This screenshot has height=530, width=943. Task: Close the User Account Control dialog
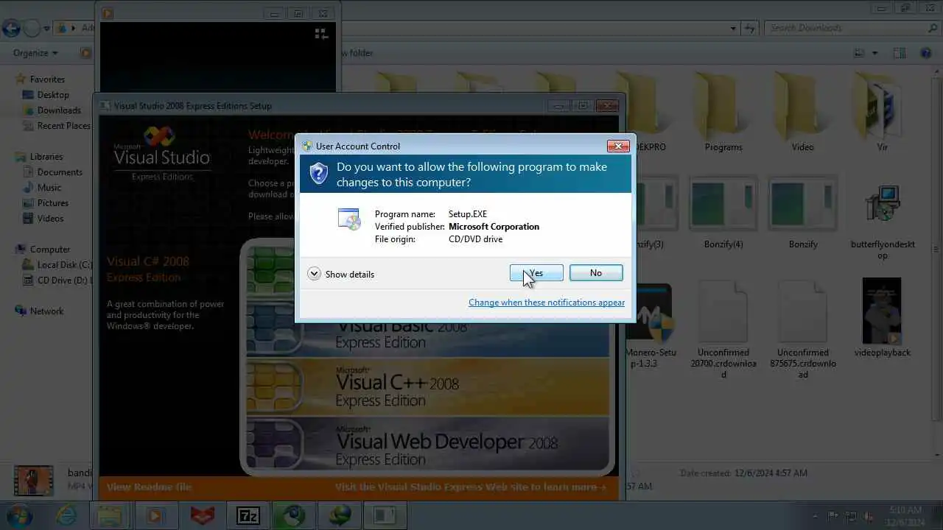(x=618, y=146)
